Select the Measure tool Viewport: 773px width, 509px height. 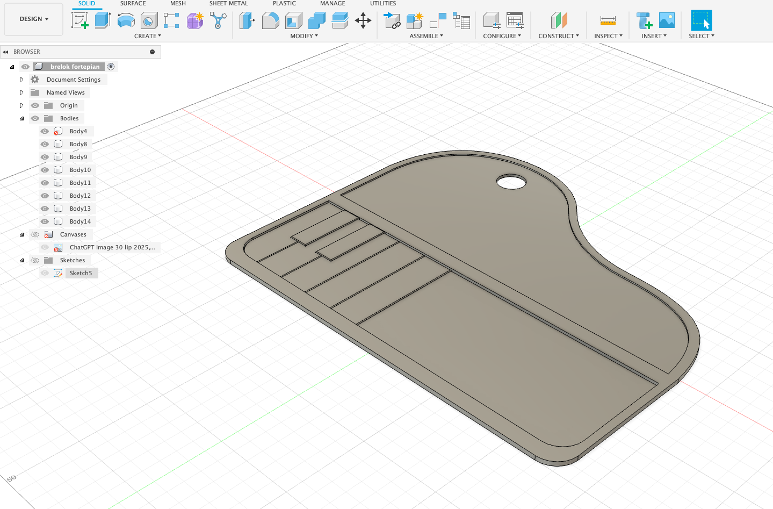(x=608, y=20)
